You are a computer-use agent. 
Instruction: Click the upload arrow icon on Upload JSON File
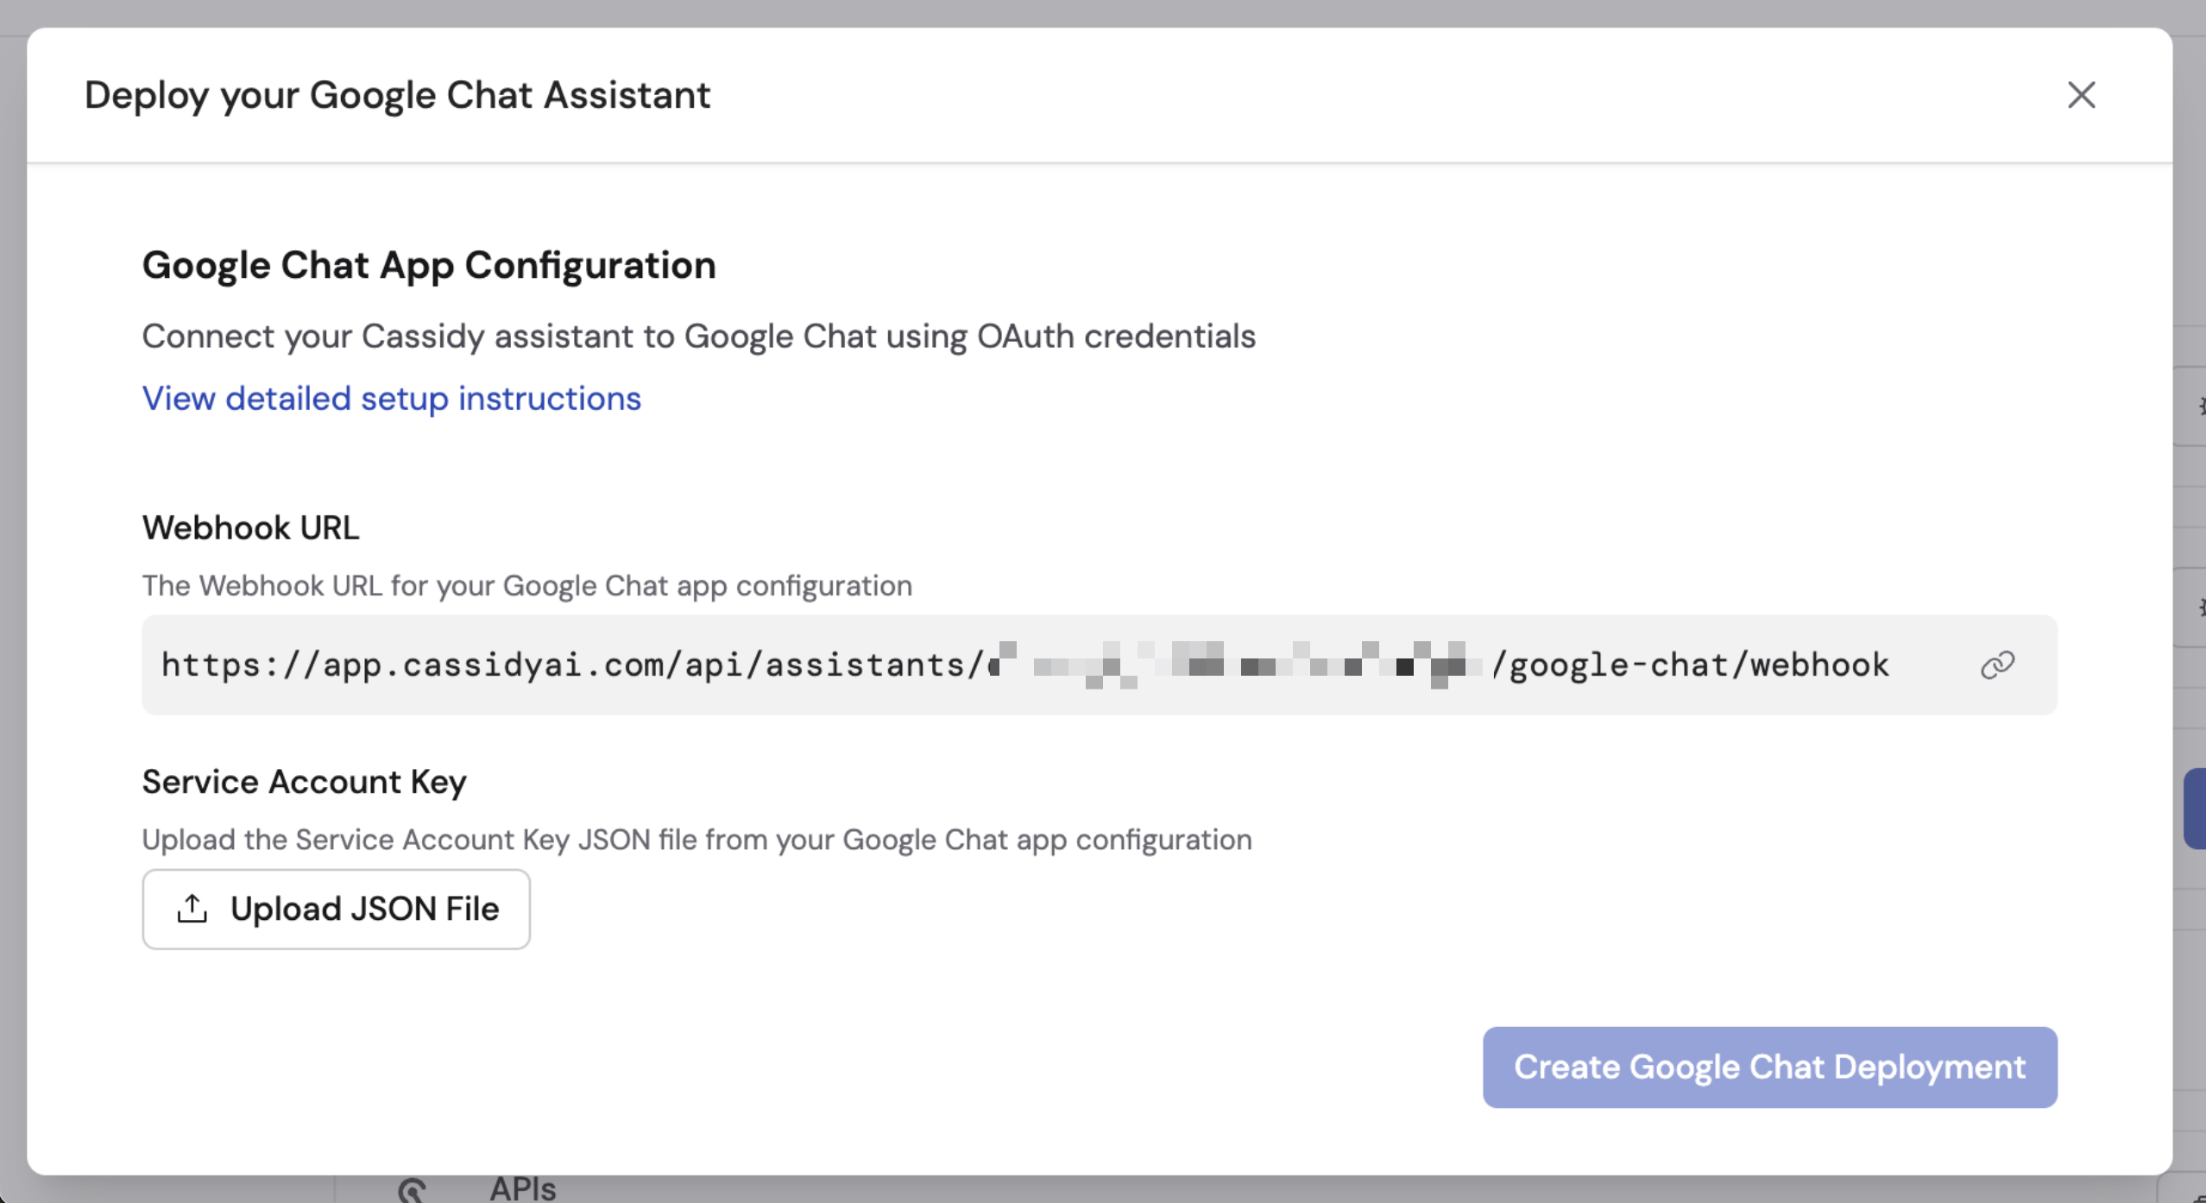[x=192, y=909]
